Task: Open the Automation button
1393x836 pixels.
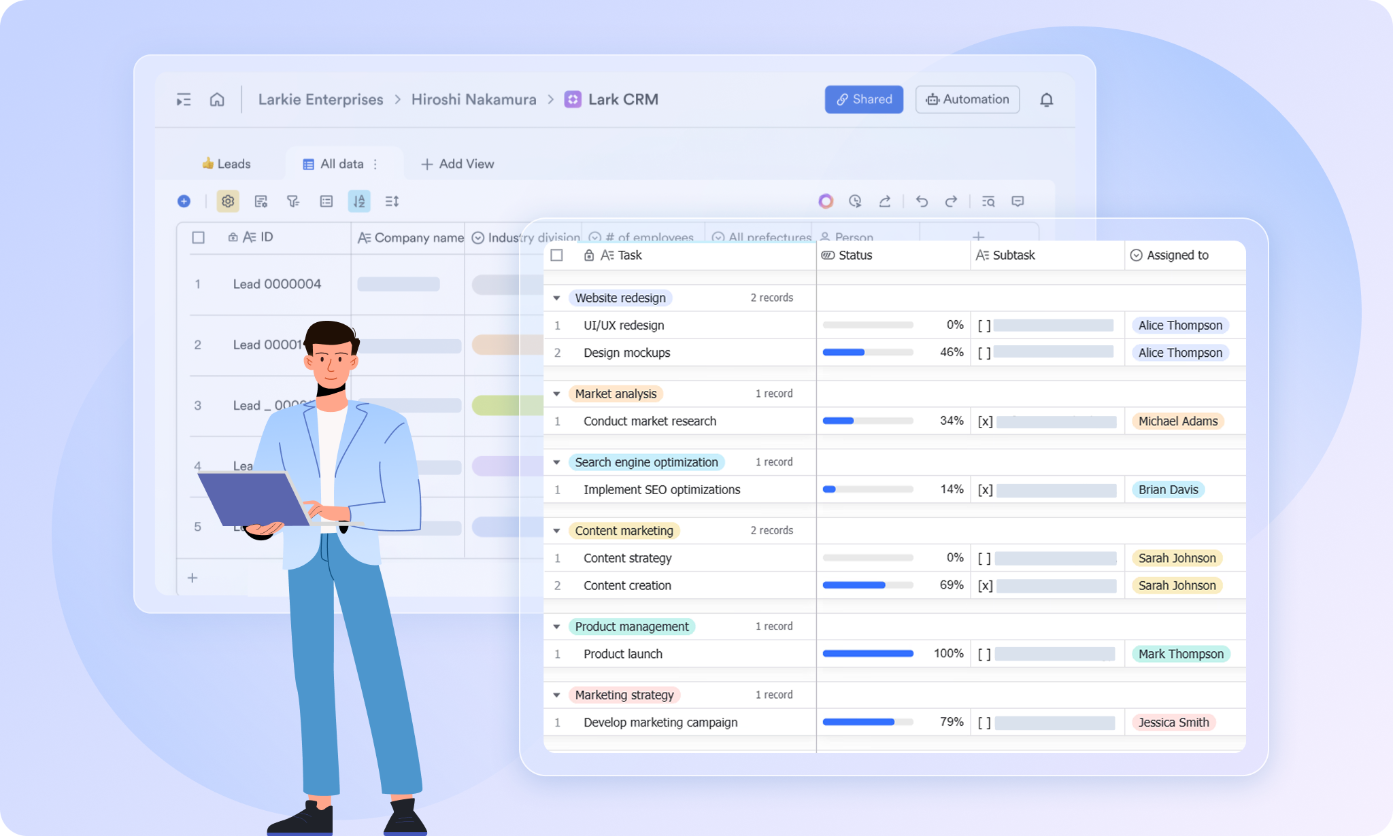Action: point(967,99)
